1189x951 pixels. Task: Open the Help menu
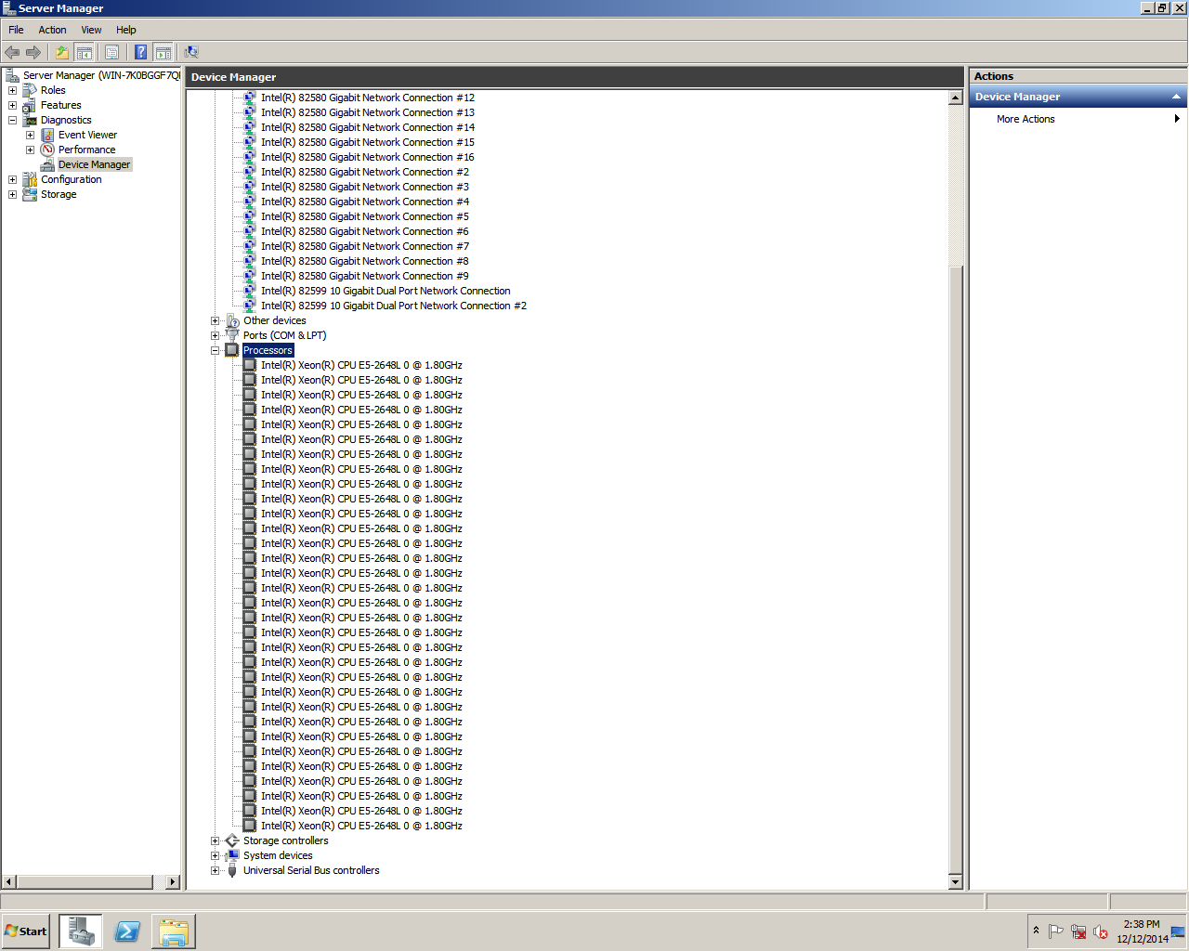(x=126, y=30)
